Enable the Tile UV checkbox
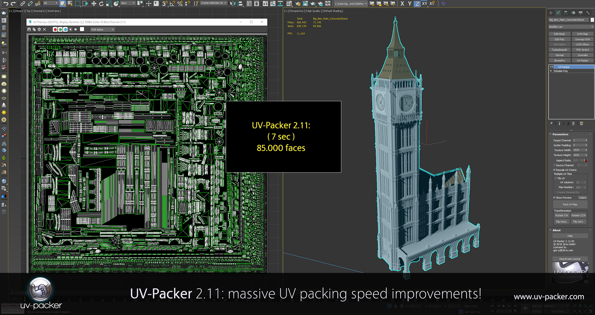Image resolution: width=595 pixels, height=315 pixels. point(556,178)
